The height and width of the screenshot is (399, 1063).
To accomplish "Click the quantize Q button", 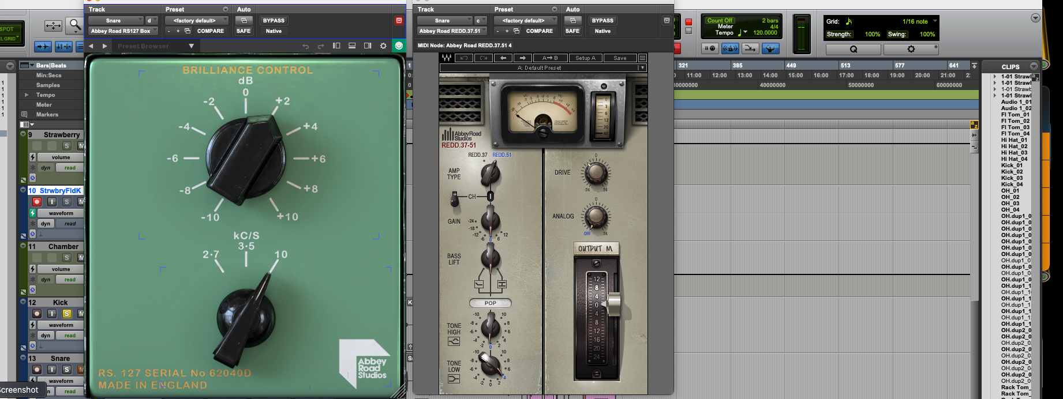I will [854, 49].
